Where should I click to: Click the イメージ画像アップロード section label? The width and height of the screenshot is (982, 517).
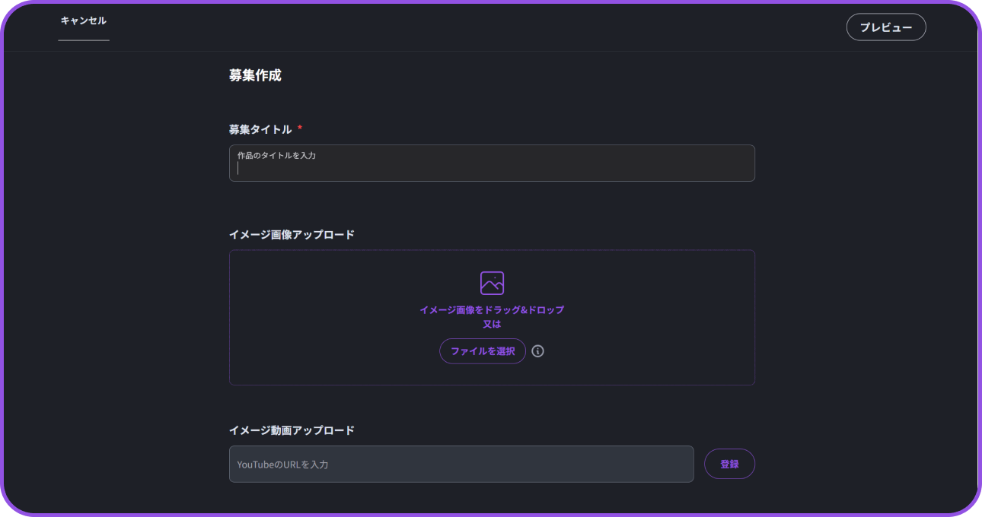pos(292,234)
